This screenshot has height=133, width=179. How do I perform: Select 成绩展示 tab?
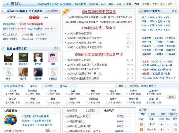109,110
